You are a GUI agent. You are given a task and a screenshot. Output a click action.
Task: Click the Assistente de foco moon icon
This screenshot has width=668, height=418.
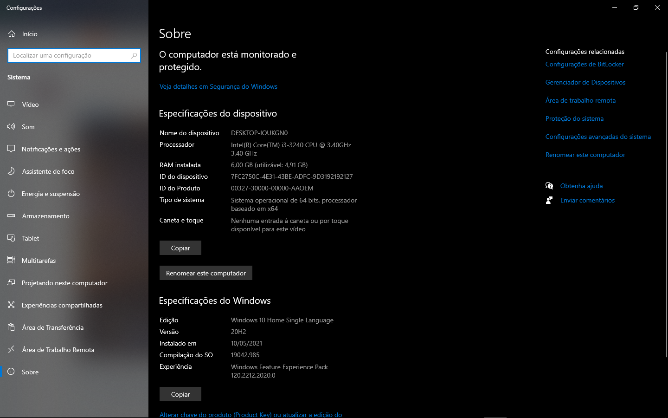pos(11,171)
